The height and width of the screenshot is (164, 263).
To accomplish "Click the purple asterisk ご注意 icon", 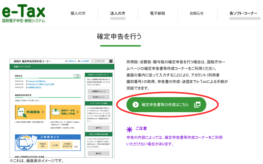I will (x=129, y=129).
